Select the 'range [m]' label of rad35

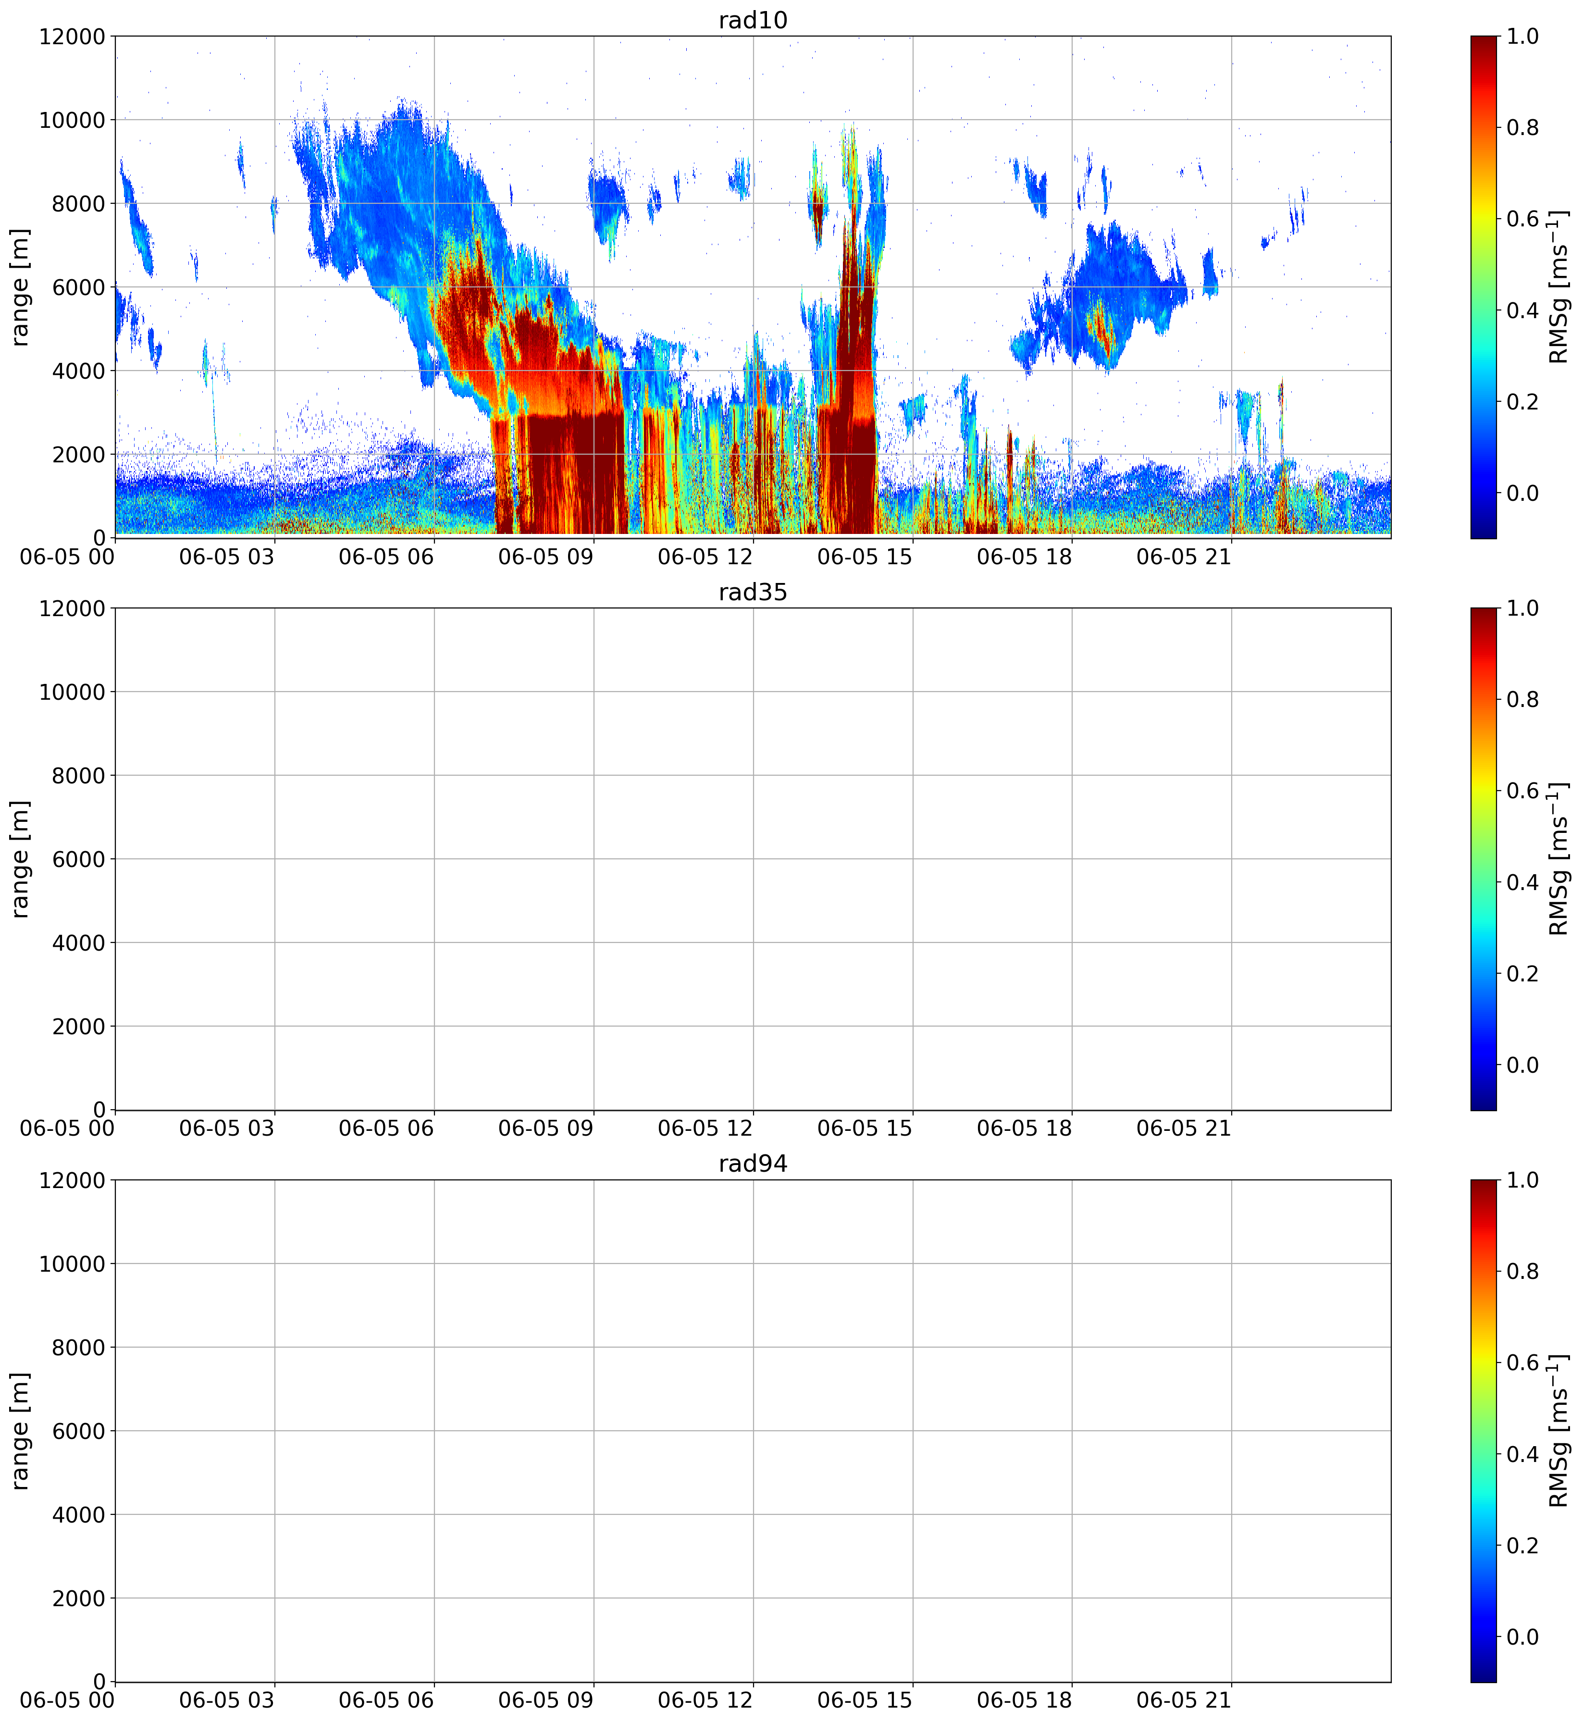pos(21,858)
